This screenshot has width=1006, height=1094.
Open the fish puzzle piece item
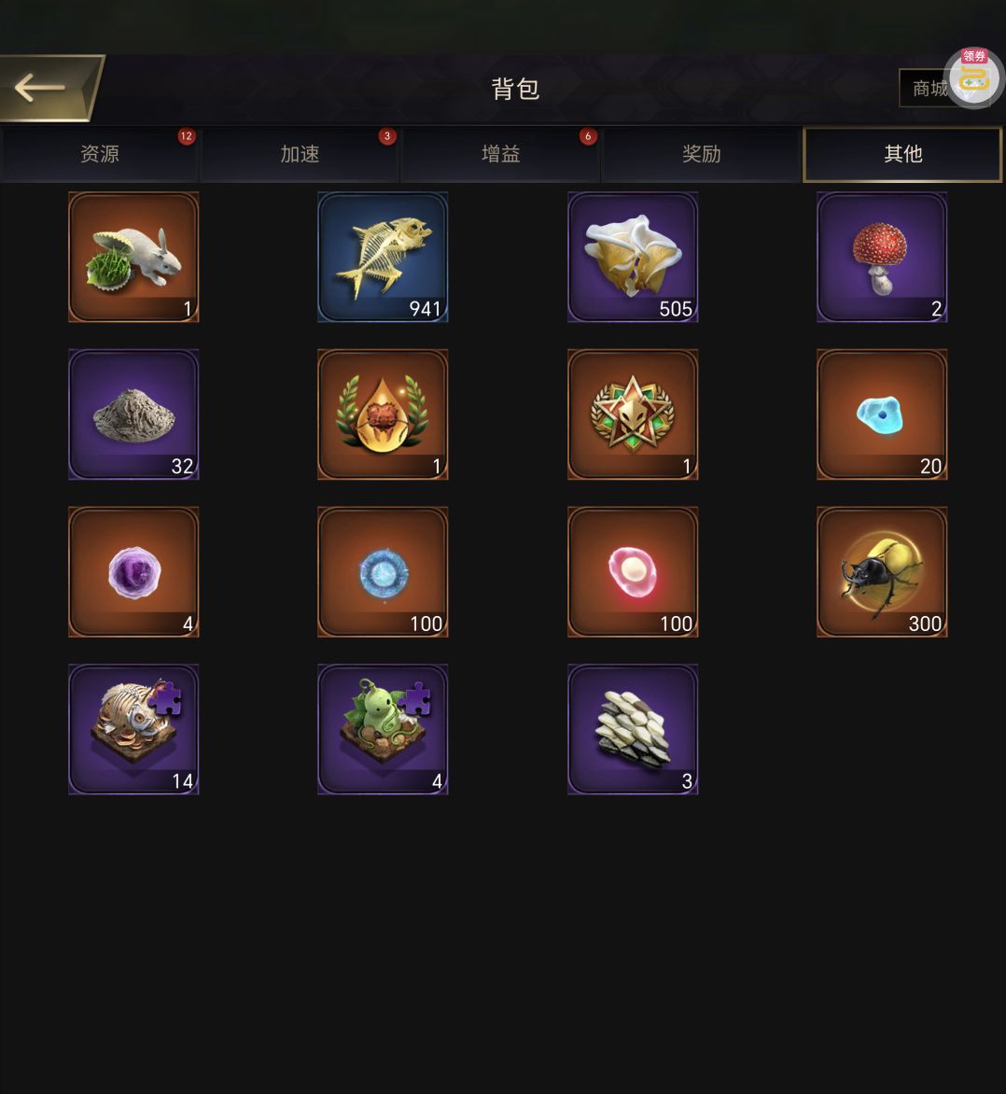pyautogui.click(x=133, y=729)
